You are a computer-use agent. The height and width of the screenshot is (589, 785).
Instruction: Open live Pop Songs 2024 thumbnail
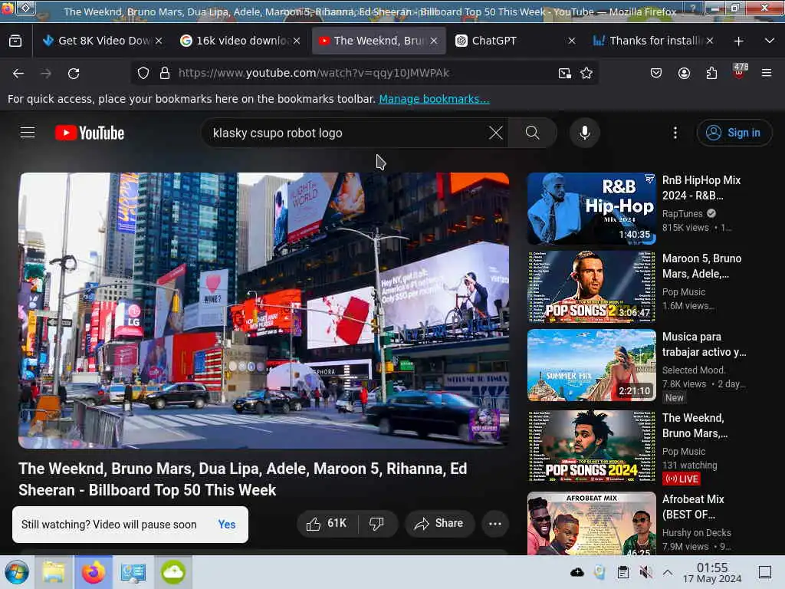tap(592, 446)
